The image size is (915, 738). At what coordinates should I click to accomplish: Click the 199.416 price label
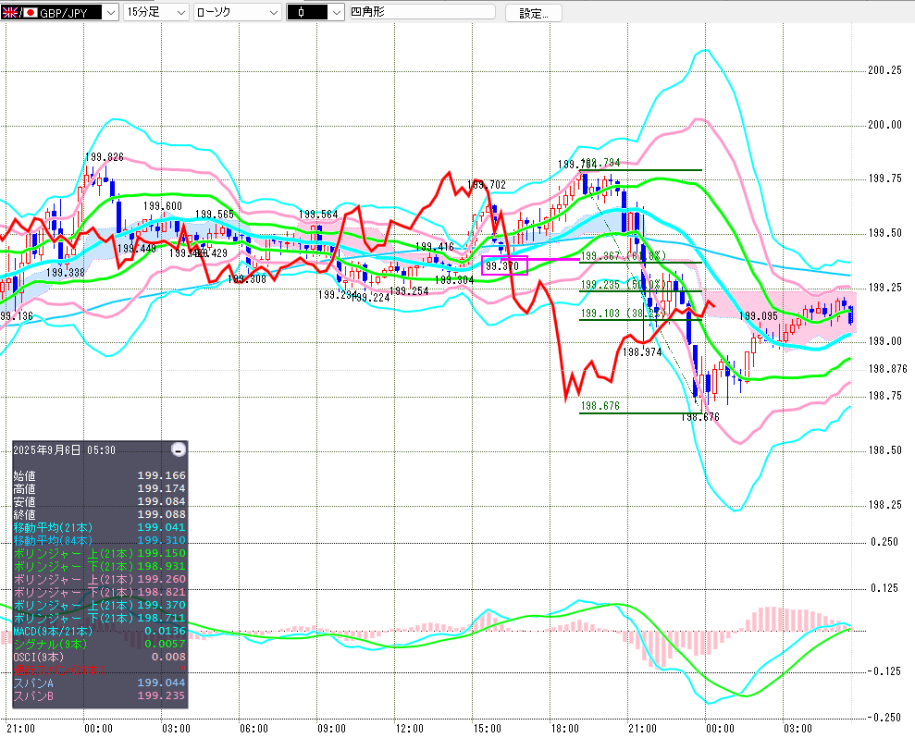(x=435, y=247)
